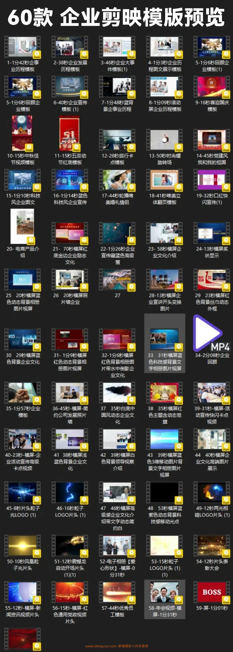Open video file 22-1分26秒企业宣传藏蓝色高级
This screenshot has width=233, height=652.
tap(117, 234)
